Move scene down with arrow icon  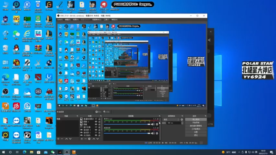click(70, 139)
